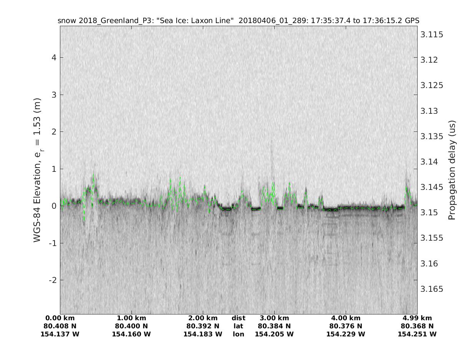Image resolution: width=461 pixels, height=346 pixels.
Task: Click the WGS-84 Elevation y-axis label
Action: [x=37, y=170]
